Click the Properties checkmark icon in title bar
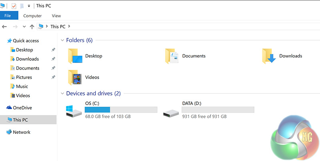Viewport: 320px width, 161px height. click(14, 6)
